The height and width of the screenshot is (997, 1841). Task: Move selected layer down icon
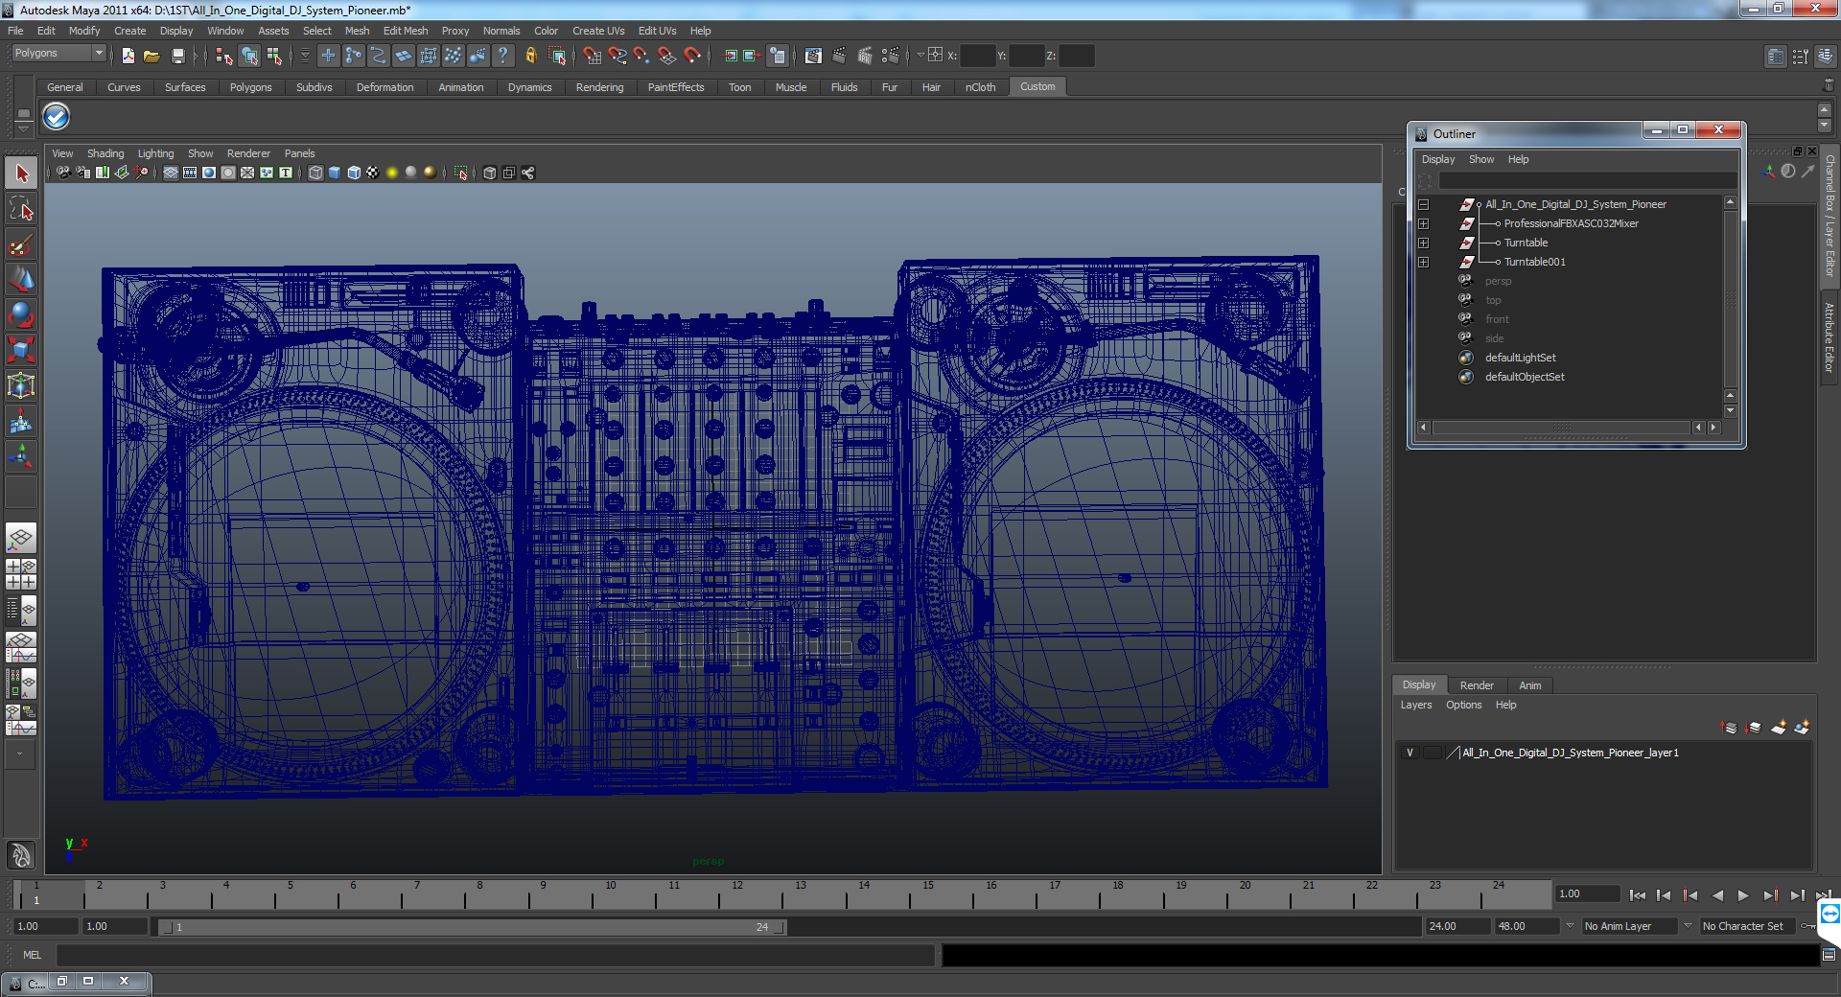1754,728
